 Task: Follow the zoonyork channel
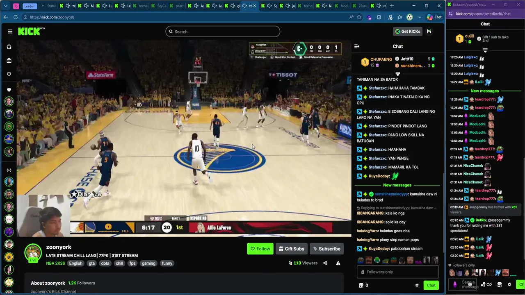tap(260, 249)
